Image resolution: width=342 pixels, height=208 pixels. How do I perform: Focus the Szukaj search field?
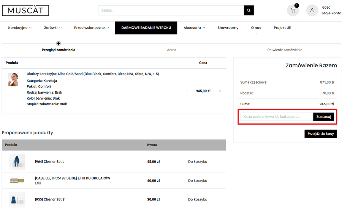(171, 11)
